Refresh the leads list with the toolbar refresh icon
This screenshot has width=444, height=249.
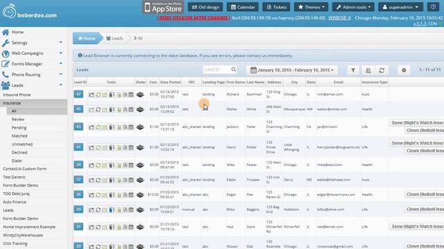click(x=382, y=71)
